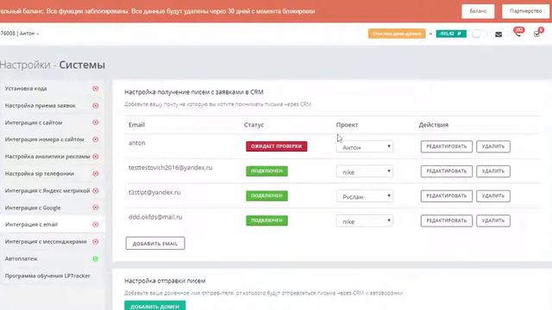Screen dimensions: 552x310
Task: Go to Интеграция с Google section
Action: click(x=33, y=208)
